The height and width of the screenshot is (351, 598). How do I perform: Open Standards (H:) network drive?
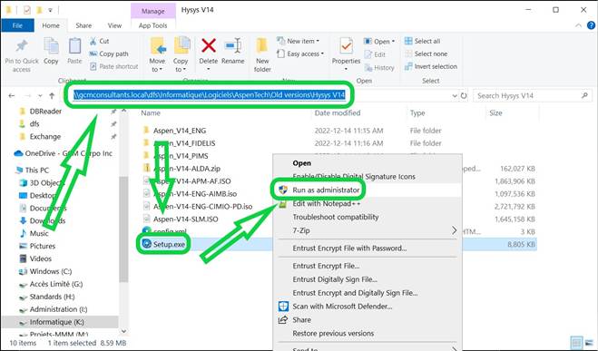47,297
